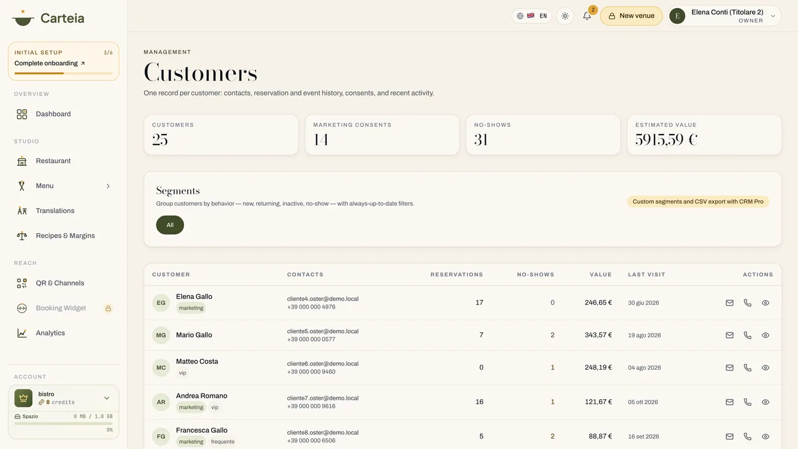This screenshot has width=798, height=449.
Task: Open Elena Conti account menu
Action: (725, 16)
